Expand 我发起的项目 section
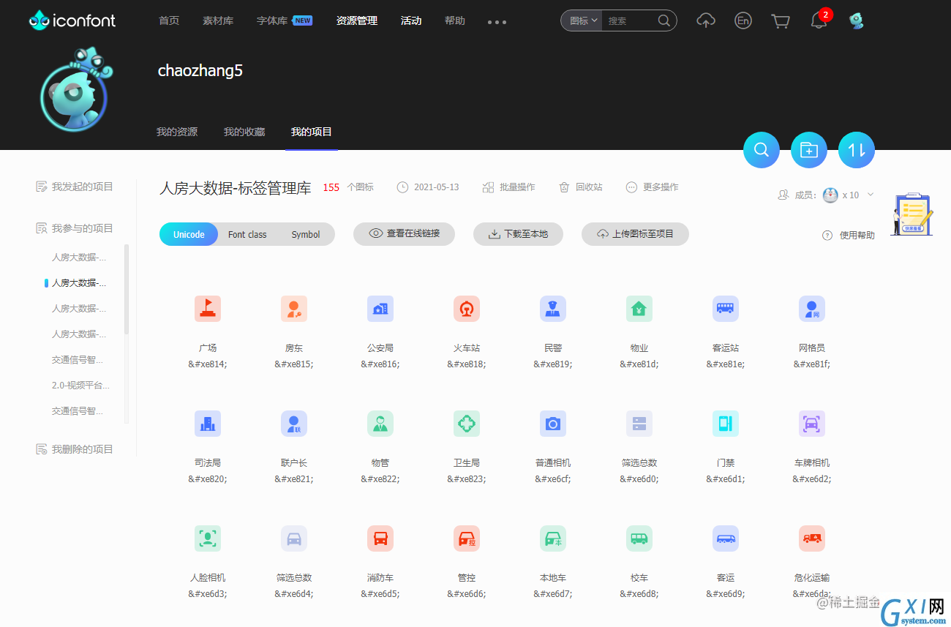Screen dimensions: 951x627 pos(75,187)
